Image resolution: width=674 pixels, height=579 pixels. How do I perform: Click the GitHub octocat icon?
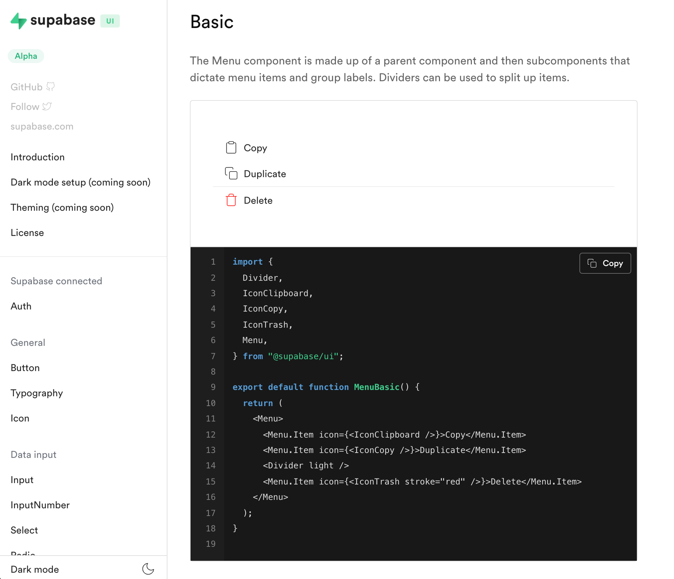click(50, 87)
